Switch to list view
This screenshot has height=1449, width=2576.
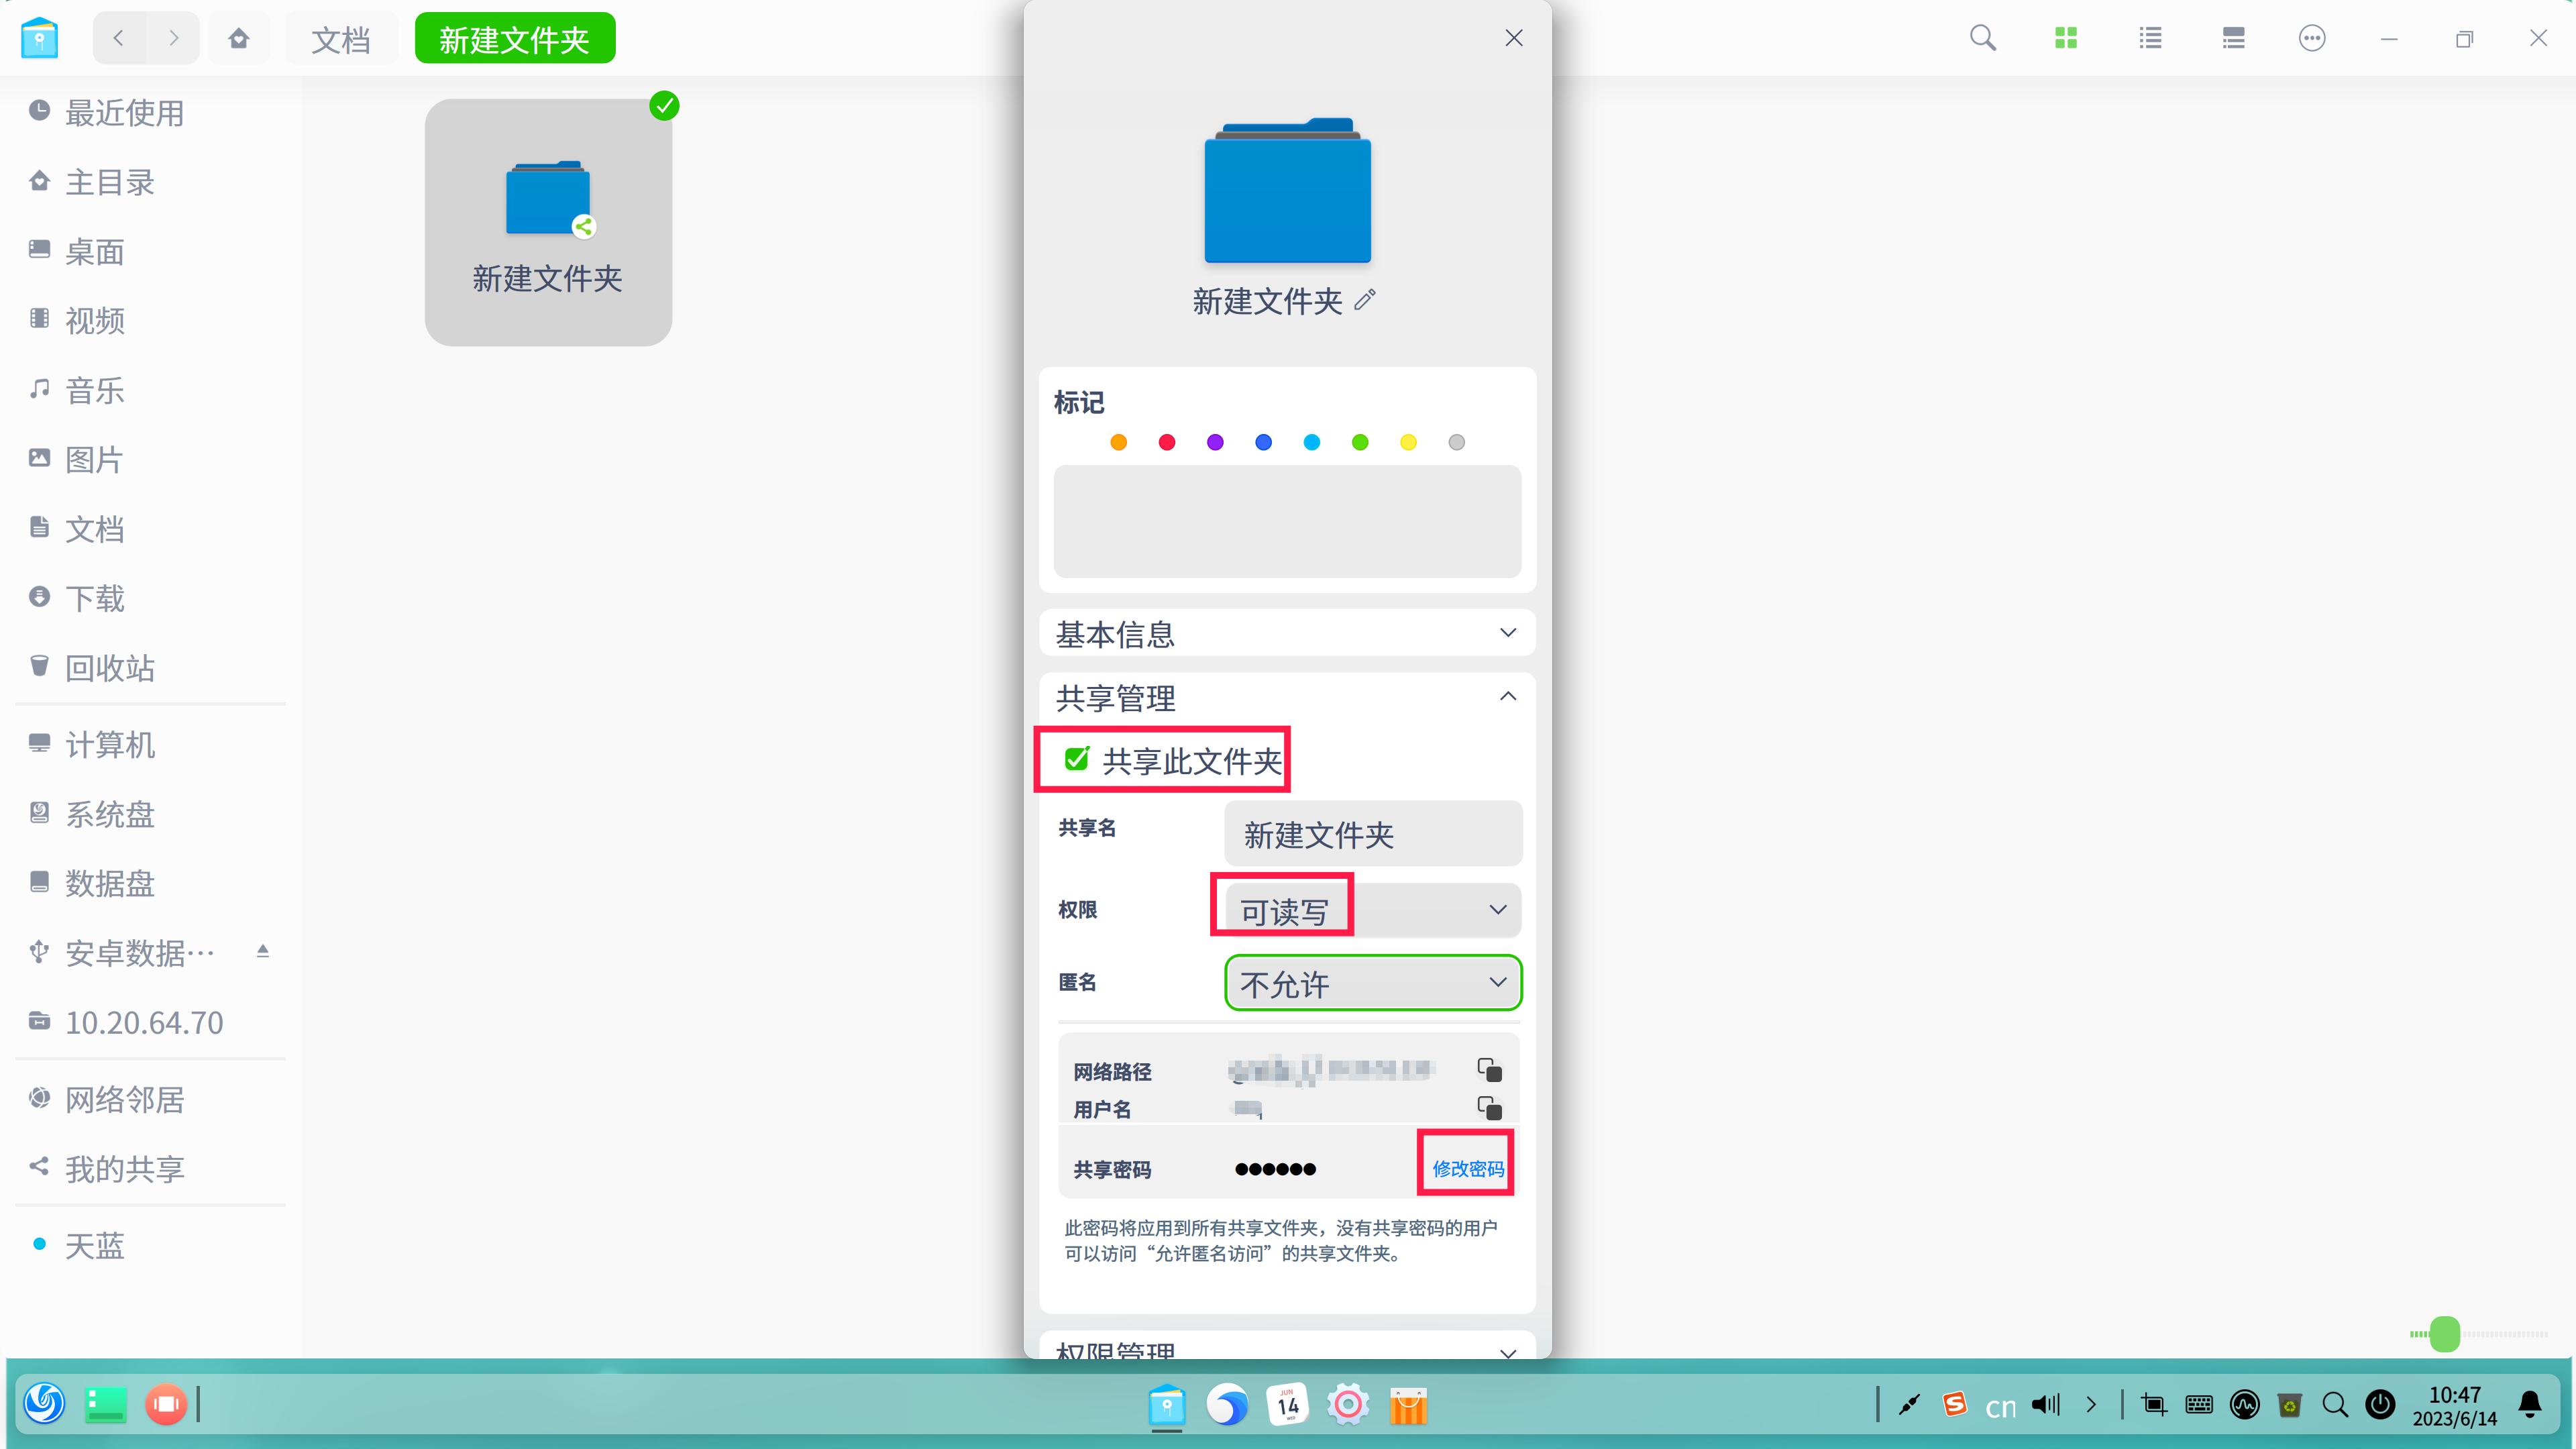(x=2150, y=38)
